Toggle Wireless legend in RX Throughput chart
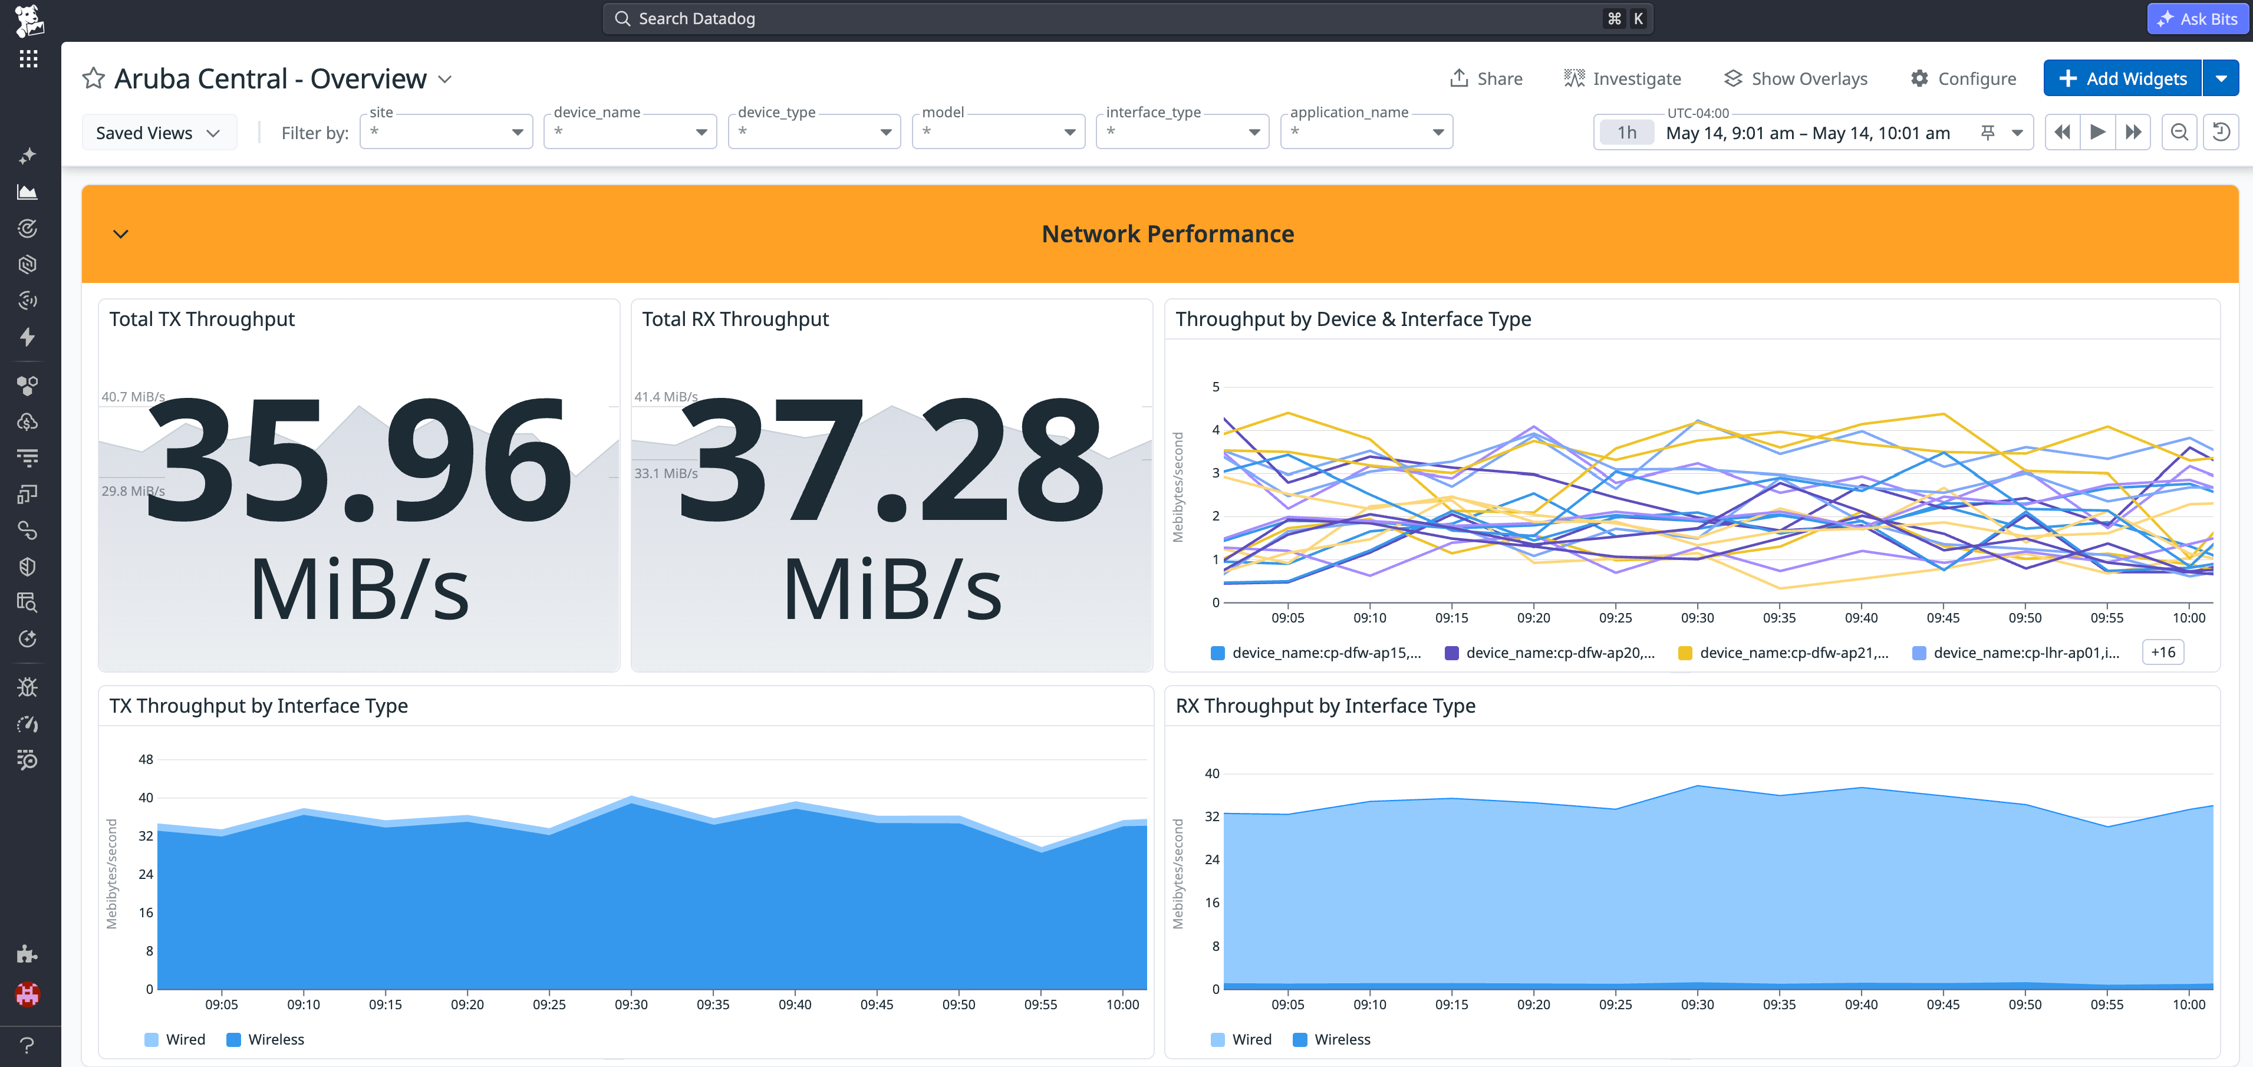The image size is (2253, 1067). click(x=1331, y=1039)
